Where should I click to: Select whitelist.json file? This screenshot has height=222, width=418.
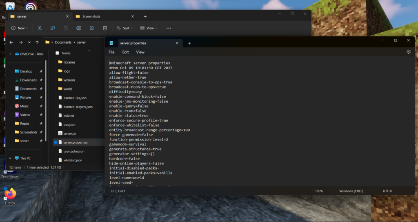click(x=73, y=160)
